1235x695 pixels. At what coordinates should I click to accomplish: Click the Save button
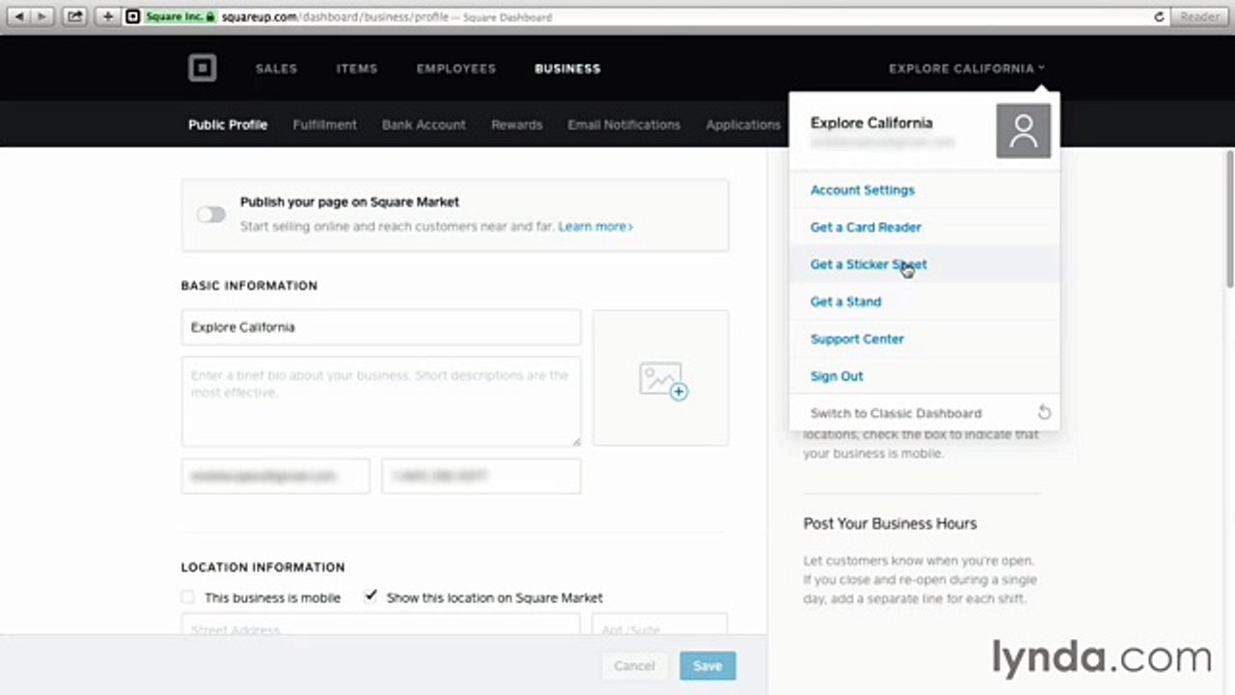pyautogui.click(x=707, y=666)
